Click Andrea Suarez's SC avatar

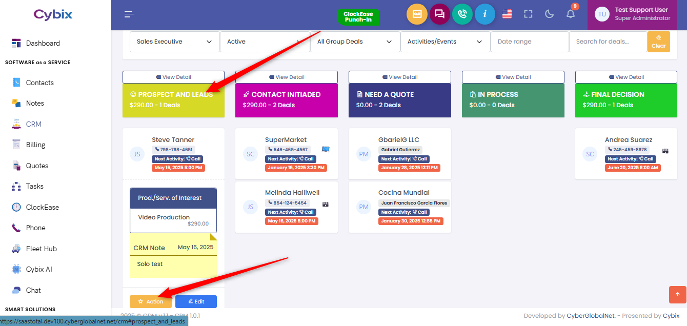590,154
